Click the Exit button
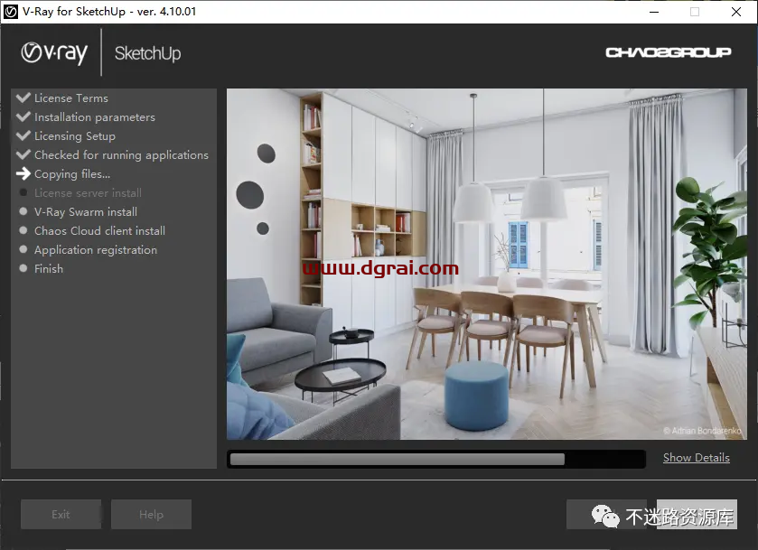The width and height of the screenshot is (758, 550). [61, 514]
